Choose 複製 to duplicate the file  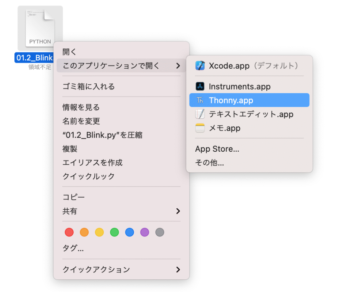pos(121,149)
